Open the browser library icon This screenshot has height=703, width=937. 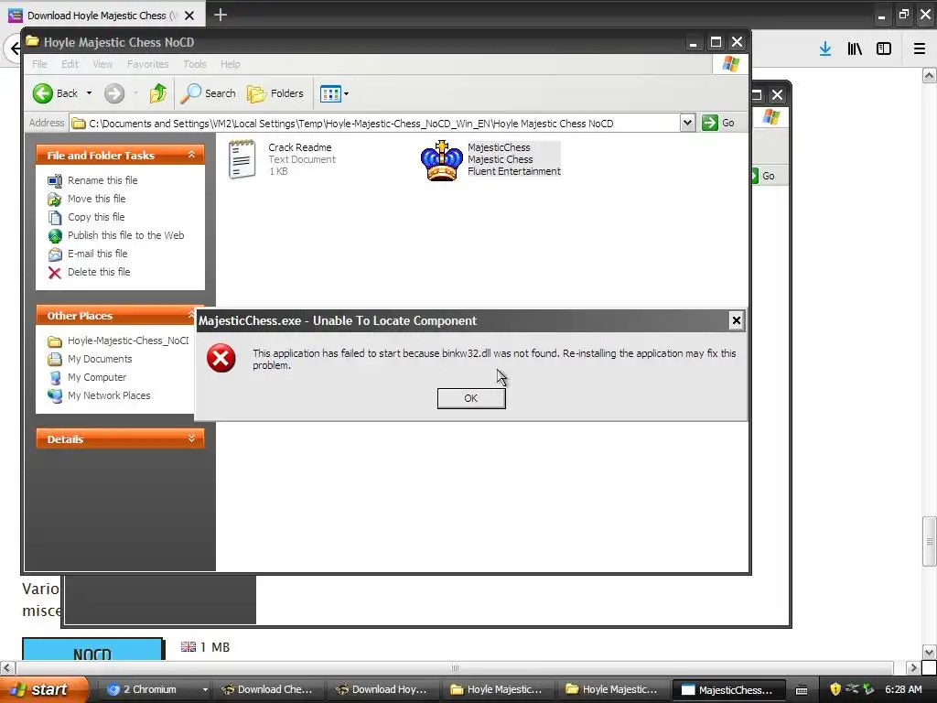click(x=855, y=49)
